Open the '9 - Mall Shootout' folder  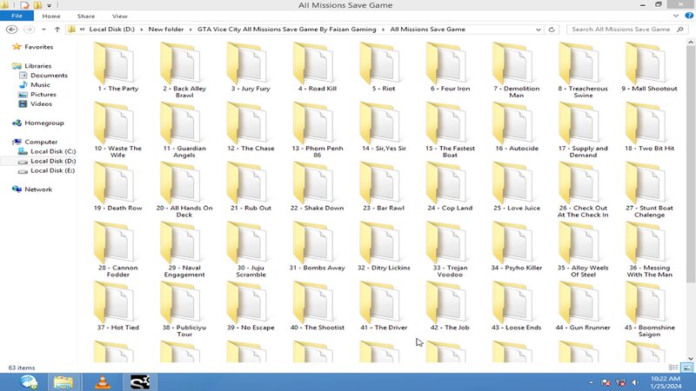(x=649, y=68)
